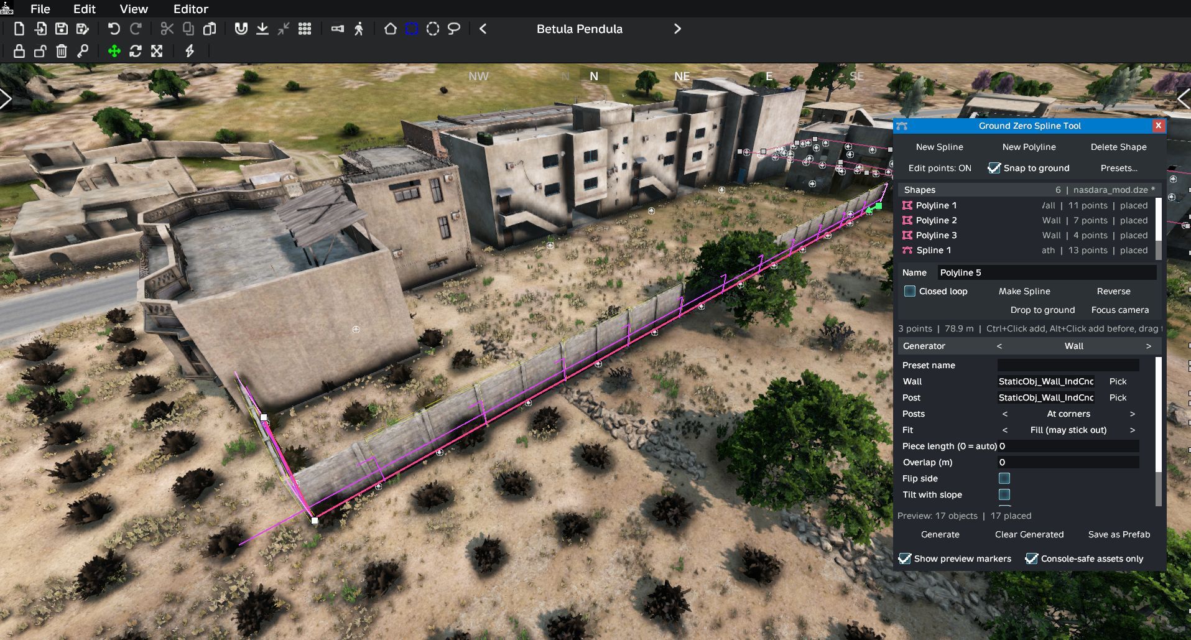Uncheck Console-safe assets only
The image size is (1191, 640).
click(x=1032, y=559)
